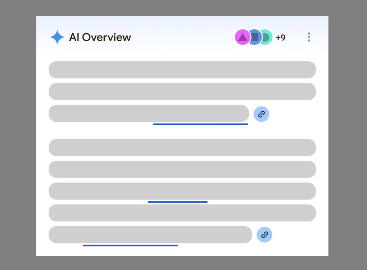
Task: Click the blue square source avatar
Action: coord(255,37)
